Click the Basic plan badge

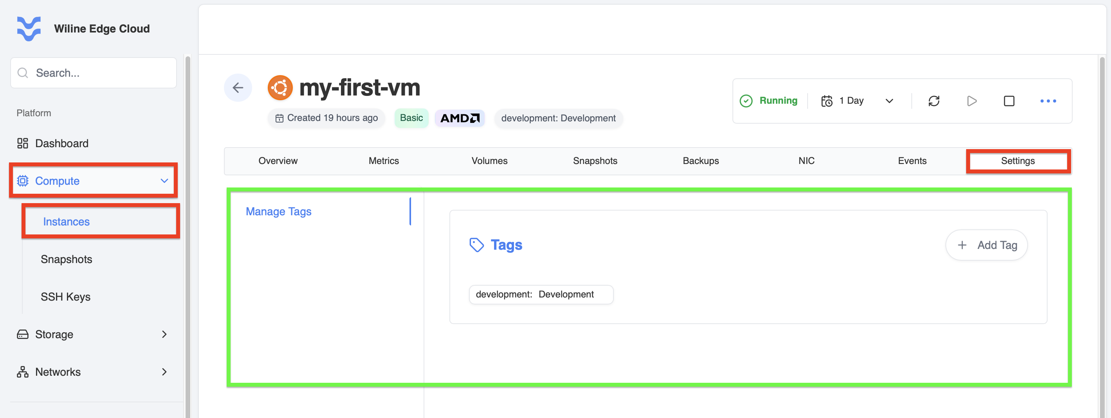[x=411, y=118]
